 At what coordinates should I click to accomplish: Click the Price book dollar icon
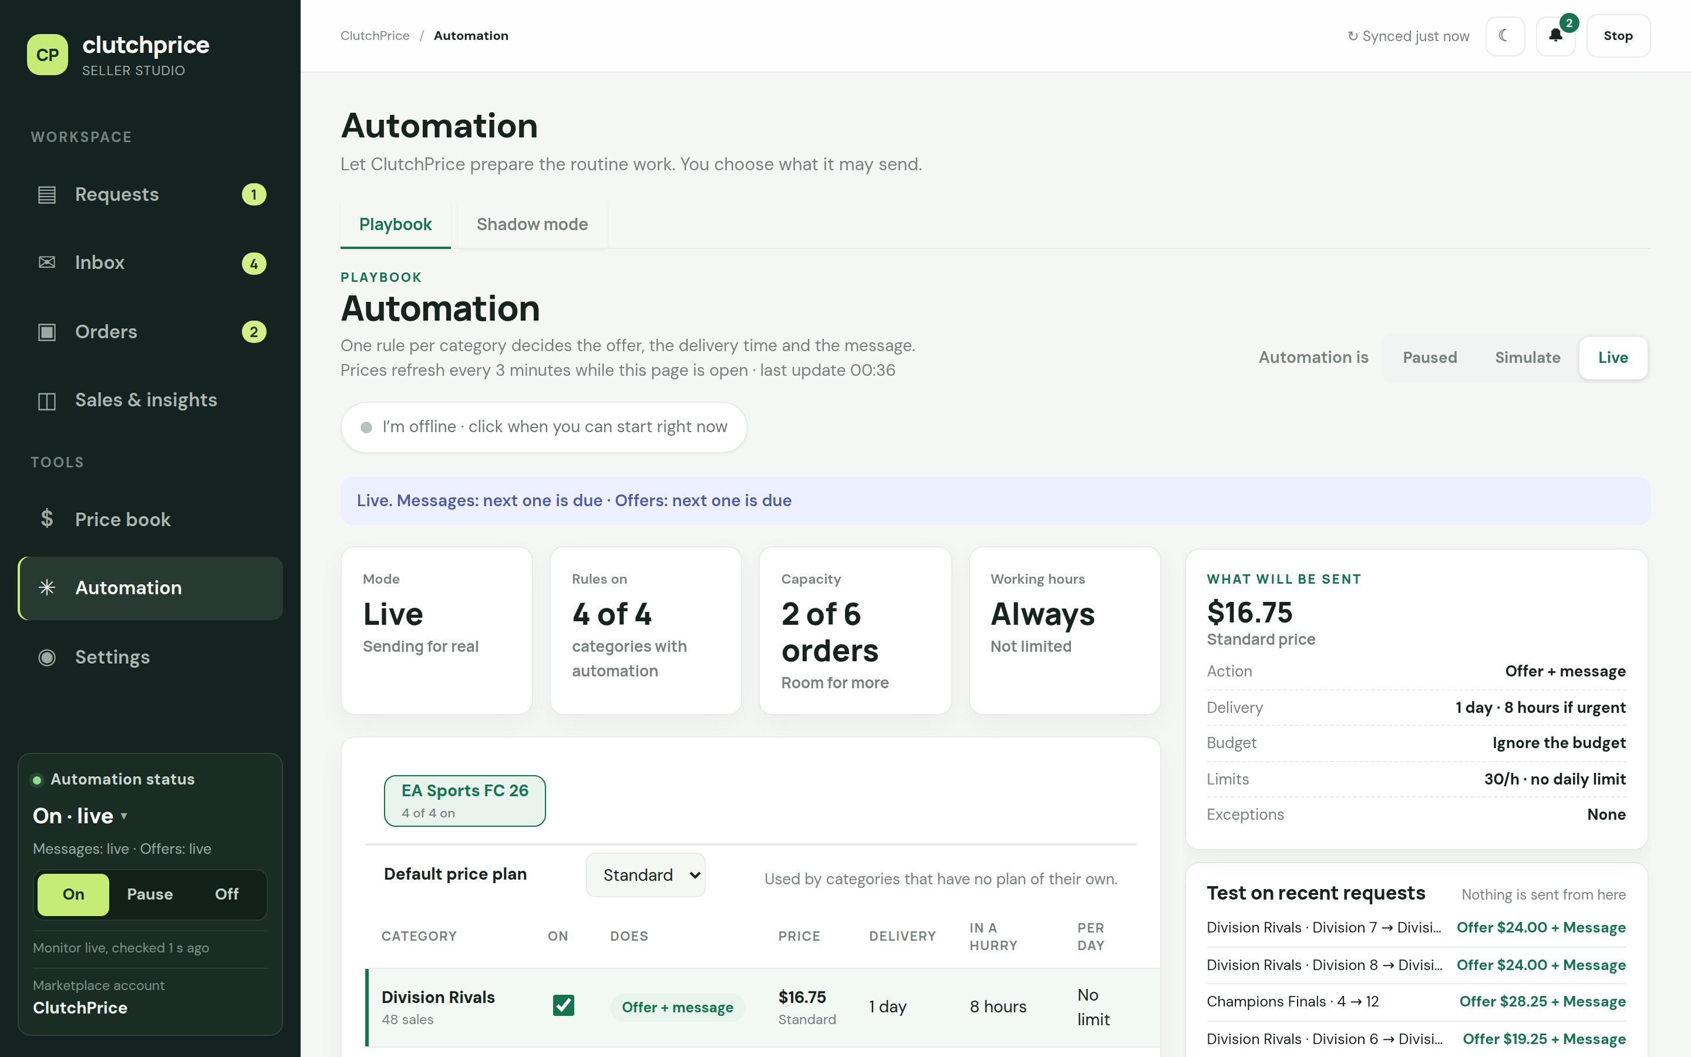[47, 519]
